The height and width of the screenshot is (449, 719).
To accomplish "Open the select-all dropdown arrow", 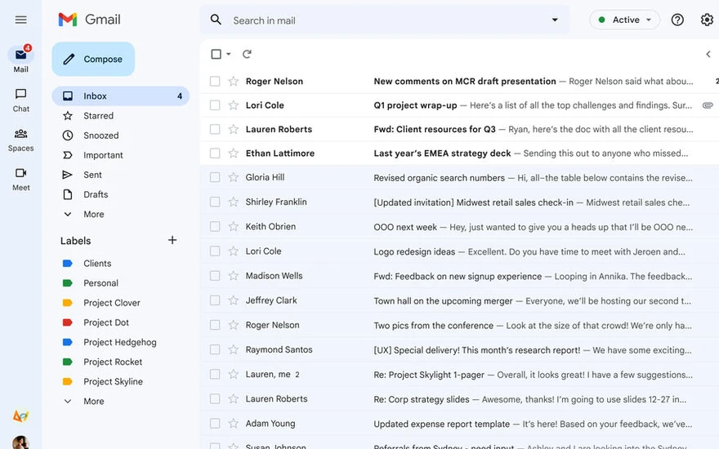I will pyautogui.click(x=228, y=54).
